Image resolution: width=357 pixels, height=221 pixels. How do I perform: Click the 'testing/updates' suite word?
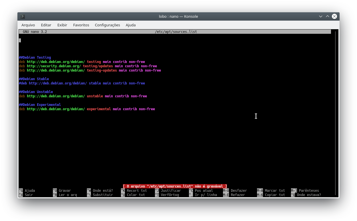98,66
